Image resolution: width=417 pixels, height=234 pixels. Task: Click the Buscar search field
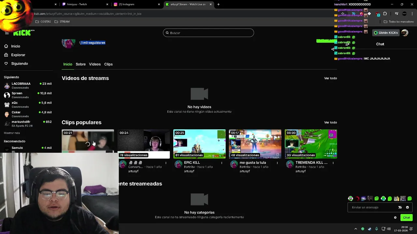(208, 33)
